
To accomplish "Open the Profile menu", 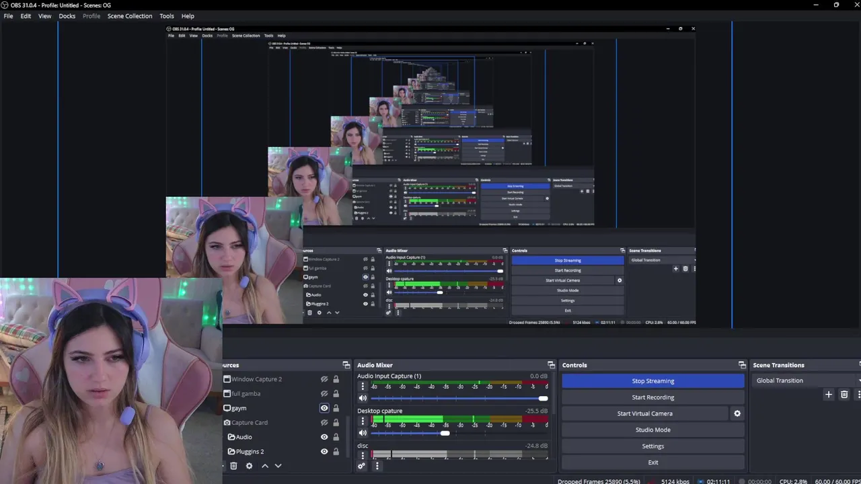I will coord(91,16).
